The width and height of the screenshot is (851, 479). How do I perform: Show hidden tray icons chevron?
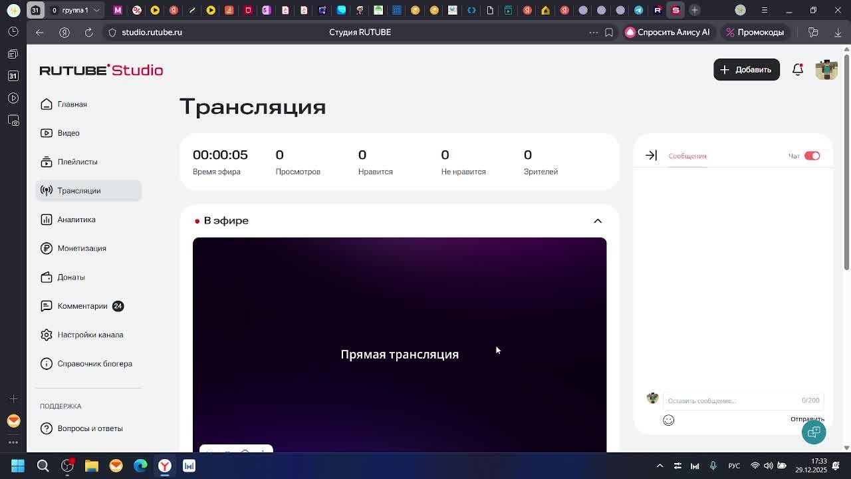660,466
